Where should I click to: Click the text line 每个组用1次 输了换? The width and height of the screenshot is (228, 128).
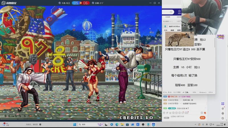tap(184, 75)
